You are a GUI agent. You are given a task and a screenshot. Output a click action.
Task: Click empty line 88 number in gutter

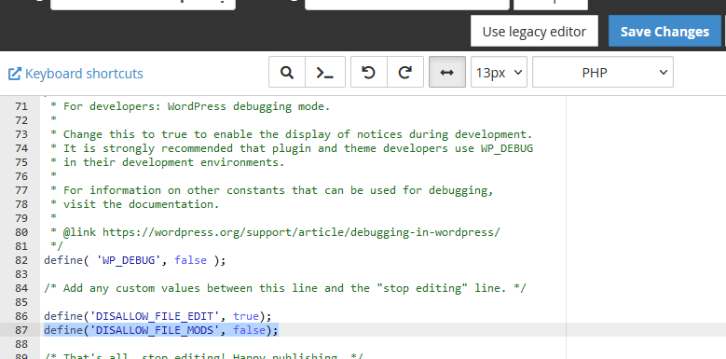click(x=21, y=344)
